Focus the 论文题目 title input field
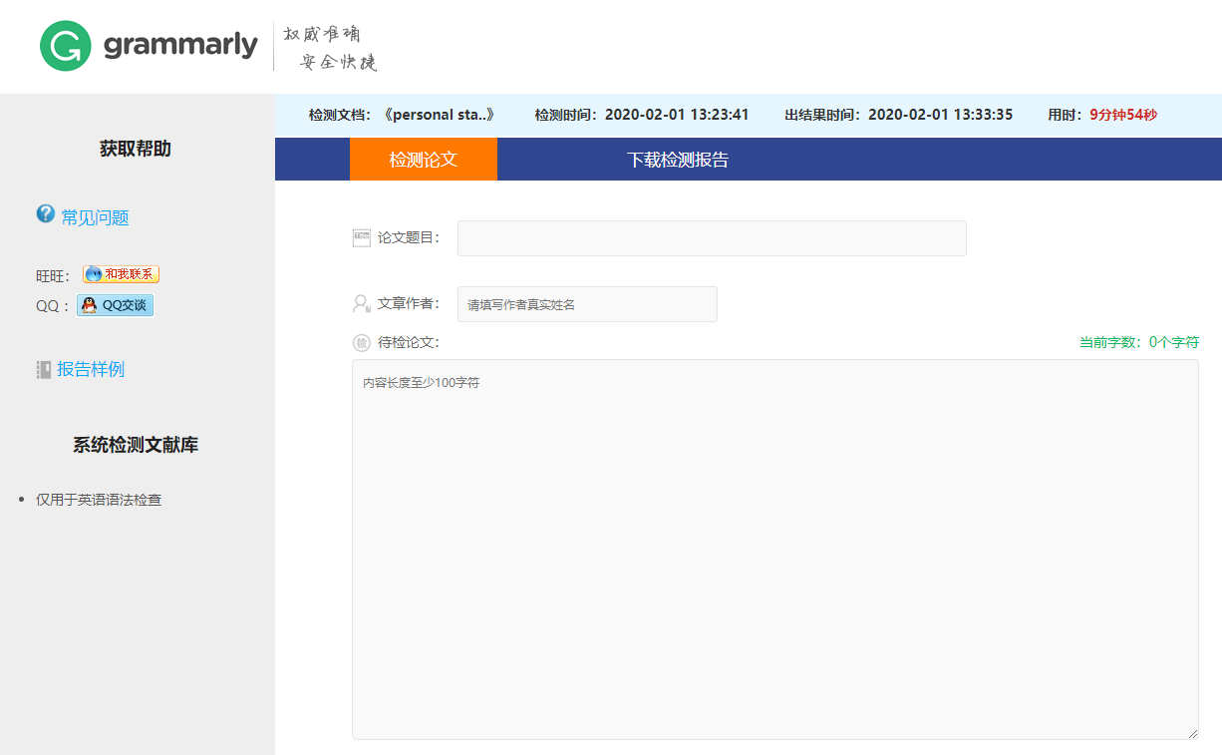The width and height of the screenshot is (1222, 755). tap(712, 238)
